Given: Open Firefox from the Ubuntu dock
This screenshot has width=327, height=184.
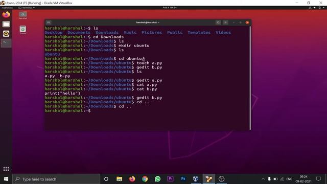Looking at the screenshot, I should pyautogui.click(x=6, y=15).
